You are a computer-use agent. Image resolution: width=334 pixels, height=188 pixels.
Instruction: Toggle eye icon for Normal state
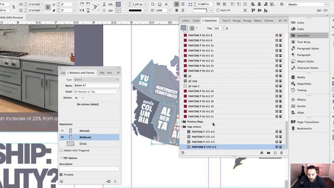[x=63, y=131]
